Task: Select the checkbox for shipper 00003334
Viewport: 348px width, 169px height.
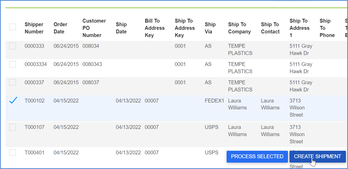Action: pyautogui.click(x=13, y=64)
